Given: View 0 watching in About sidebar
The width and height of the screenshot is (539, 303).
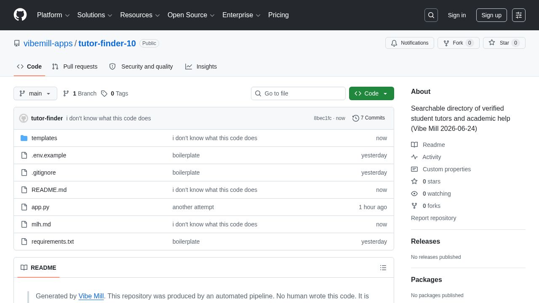Looking at the screenshot, I should click(x=431, y=194).
